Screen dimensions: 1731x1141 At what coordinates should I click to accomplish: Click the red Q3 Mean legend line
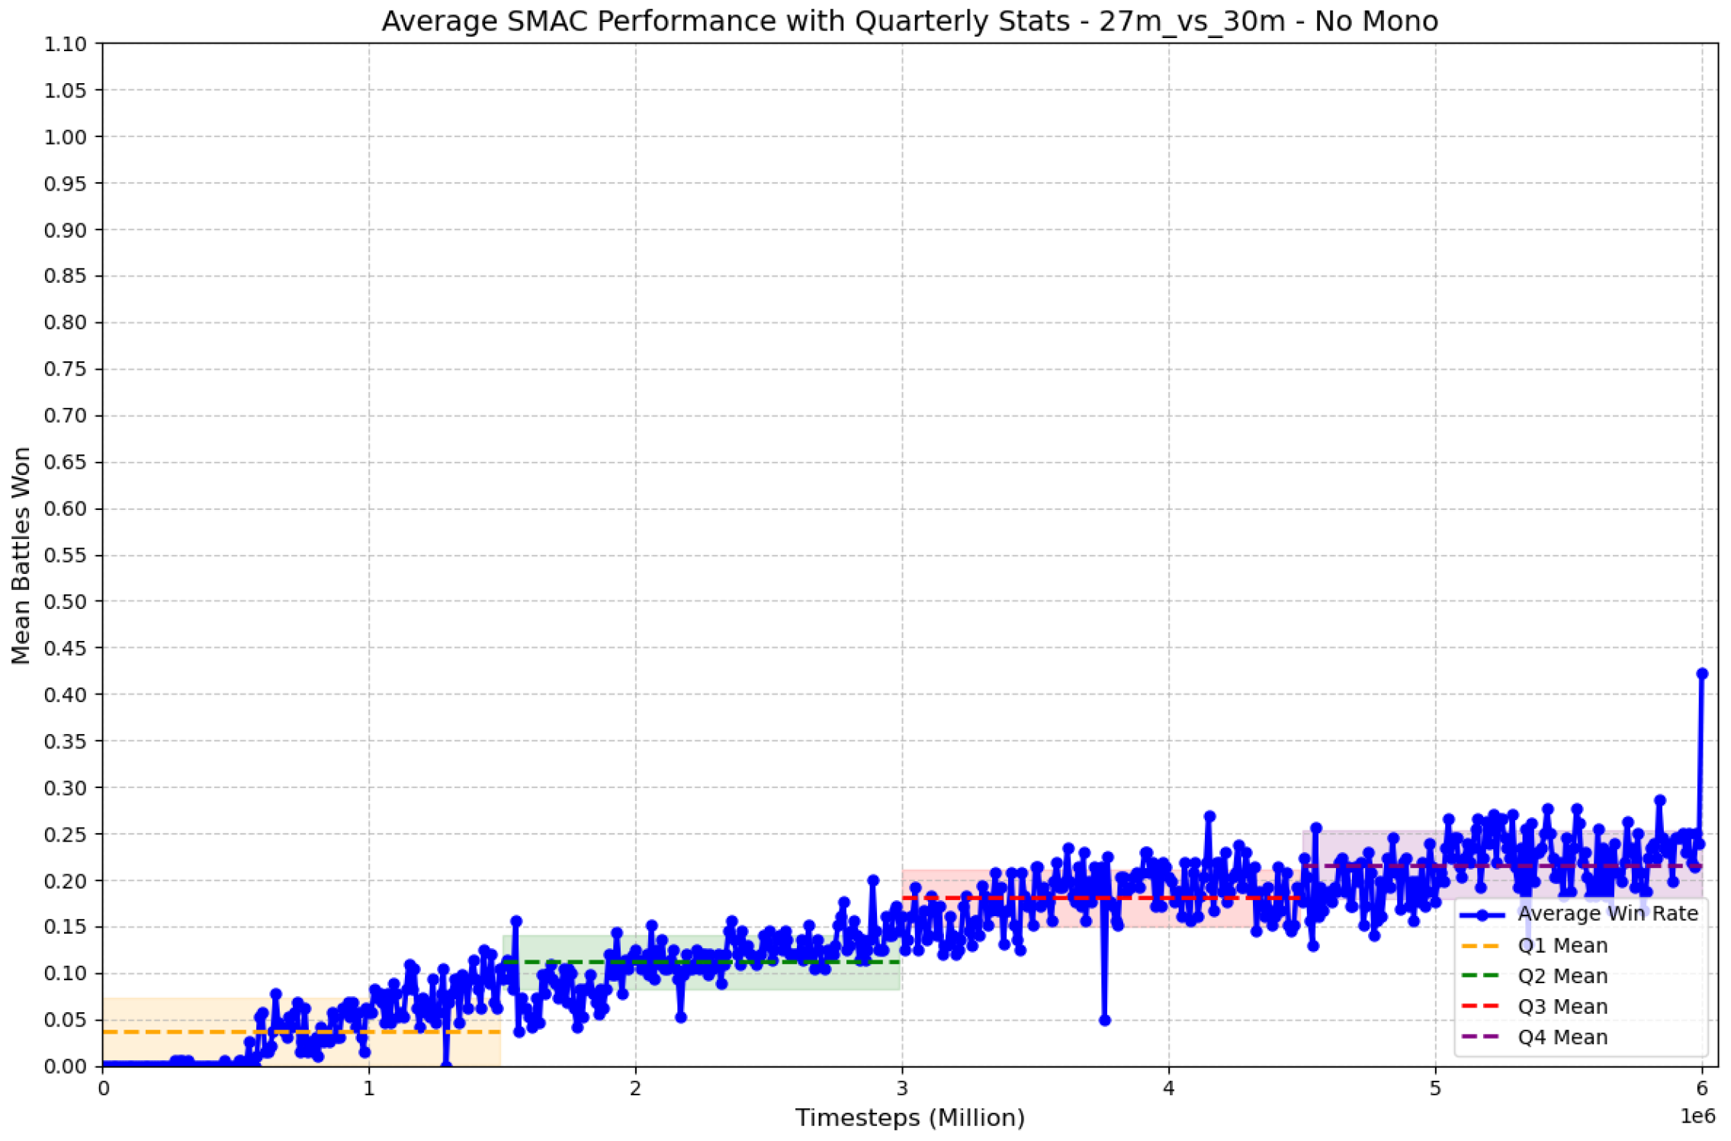point(1482,1006)
